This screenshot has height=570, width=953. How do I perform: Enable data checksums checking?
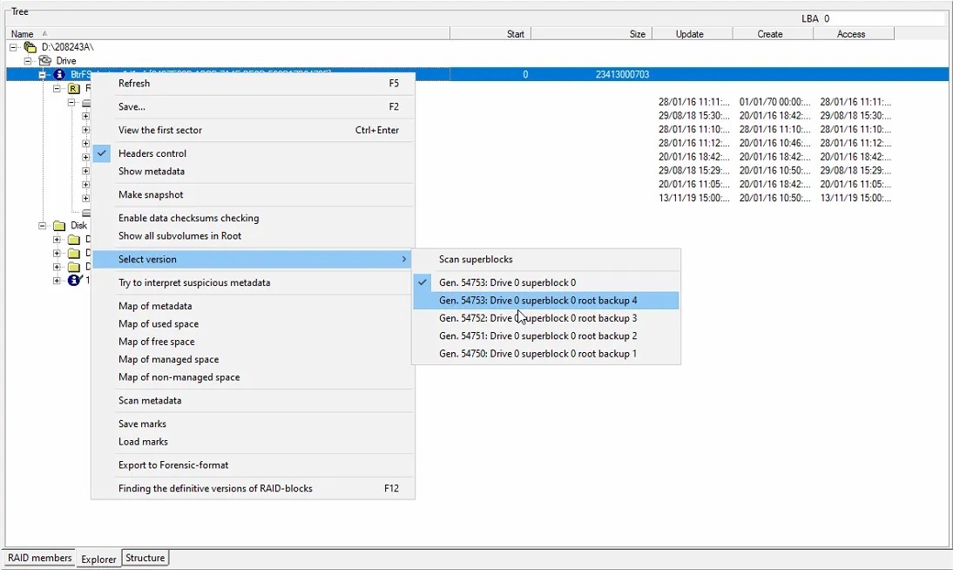pos(188,218)
